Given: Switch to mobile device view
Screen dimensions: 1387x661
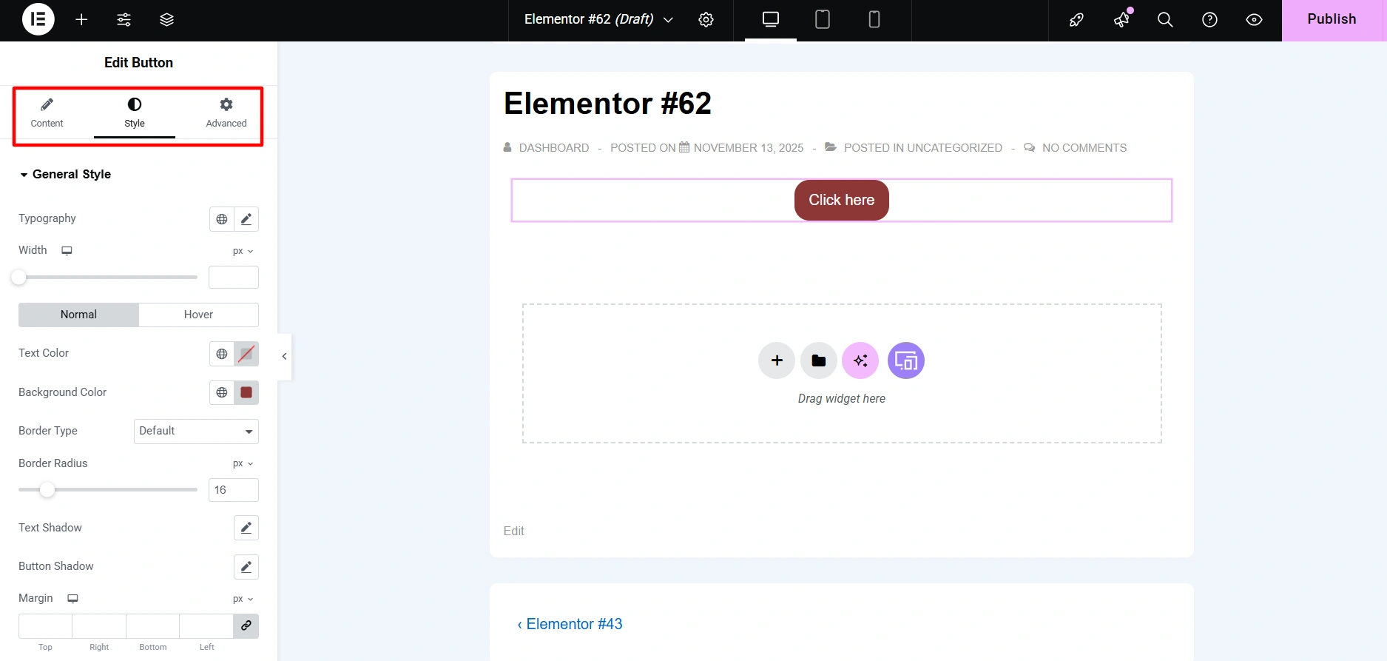Looking at the screenshot, I should tap(874, 20).
